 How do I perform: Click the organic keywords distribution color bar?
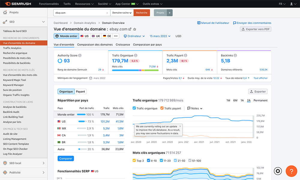click(135, 70)
